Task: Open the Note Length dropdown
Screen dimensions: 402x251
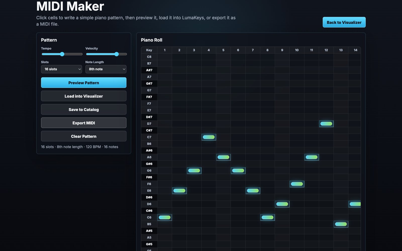Action: point(106,69)
